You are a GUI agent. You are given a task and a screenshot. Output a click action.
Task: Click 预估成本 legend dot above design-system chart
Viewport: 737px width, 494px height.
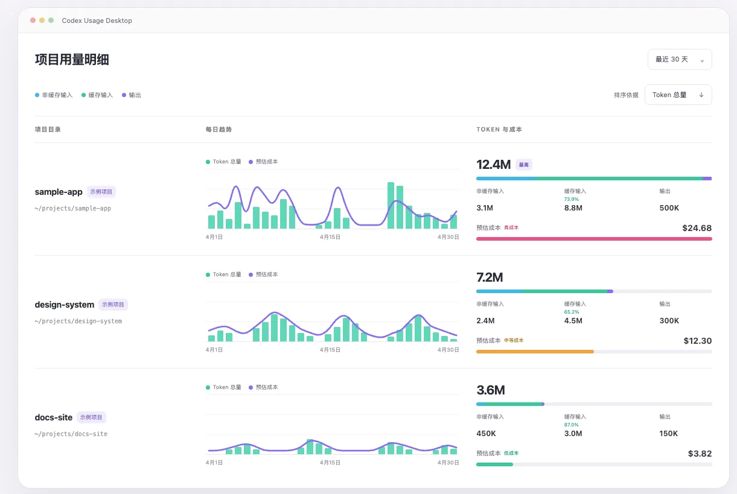click(x=251, y=274)
